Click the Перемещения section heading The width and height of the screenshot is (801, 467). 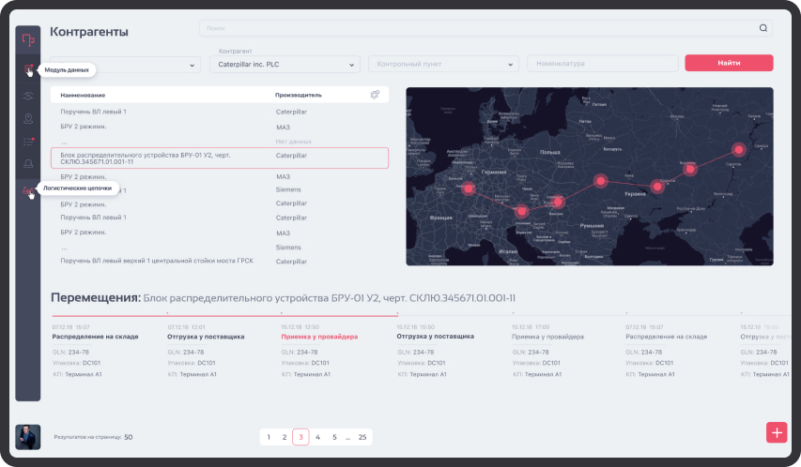(96, 297)
